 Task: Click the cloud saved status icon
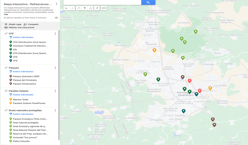tap(56, 18)
